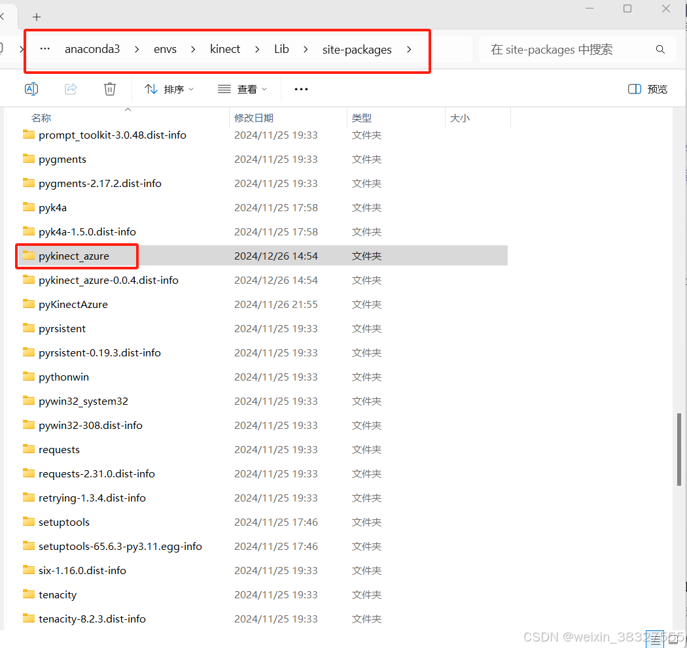The width and height of the screenshot is (687, 648).
Task: Toggle the details layout icon at bottom right
Action: click(x=655, y=638)
